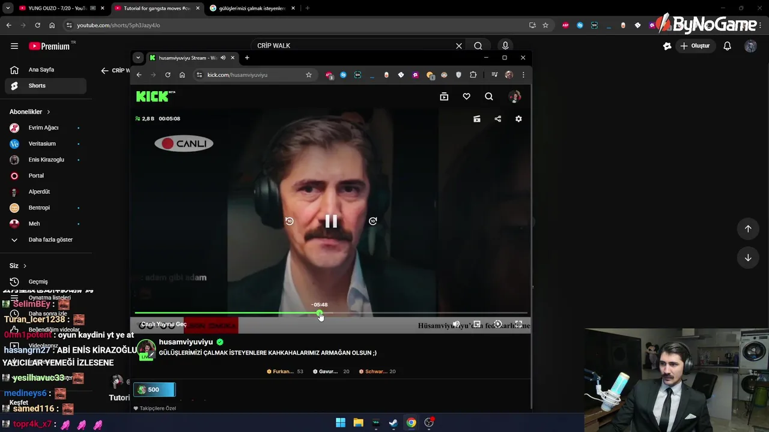Screen dimensions: 769x432
Task: Open Bentropi subscription
Action: (x=46, y=208)
